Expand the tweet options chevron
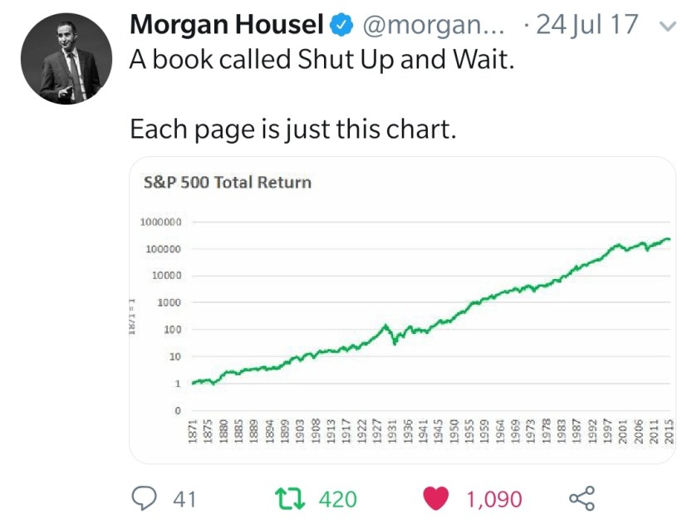This screenshot has height=529, width=697. [x=666, y=26]
